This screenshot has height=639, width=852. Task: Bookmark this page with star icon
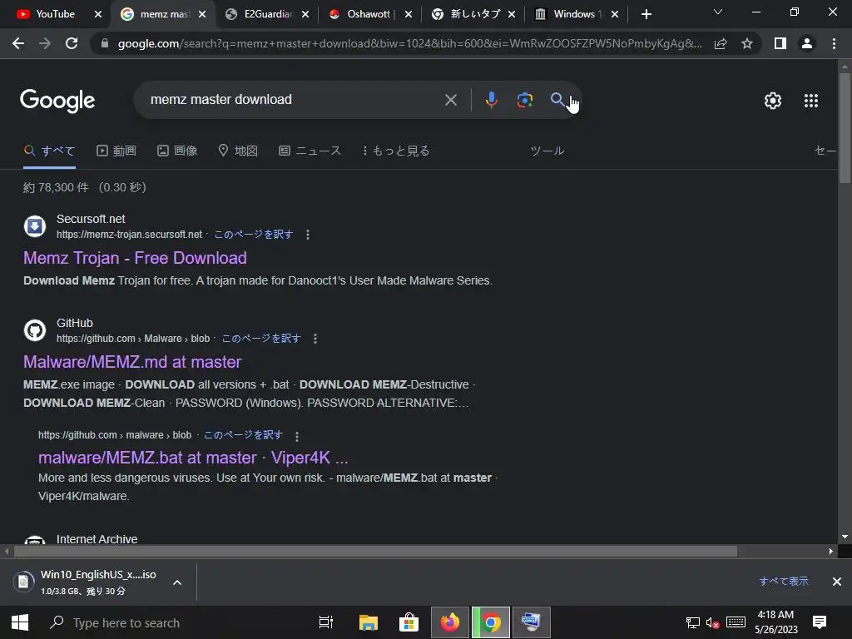[747, 43]
